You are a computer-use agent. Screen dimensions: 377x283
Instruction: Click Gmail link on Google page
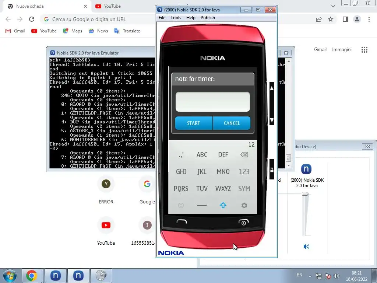320,50
